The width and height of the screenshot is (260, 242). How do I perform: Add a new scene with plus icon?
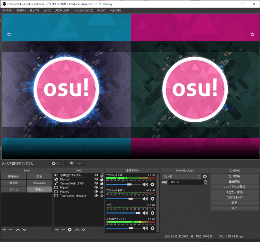click(x=4, y=230)
